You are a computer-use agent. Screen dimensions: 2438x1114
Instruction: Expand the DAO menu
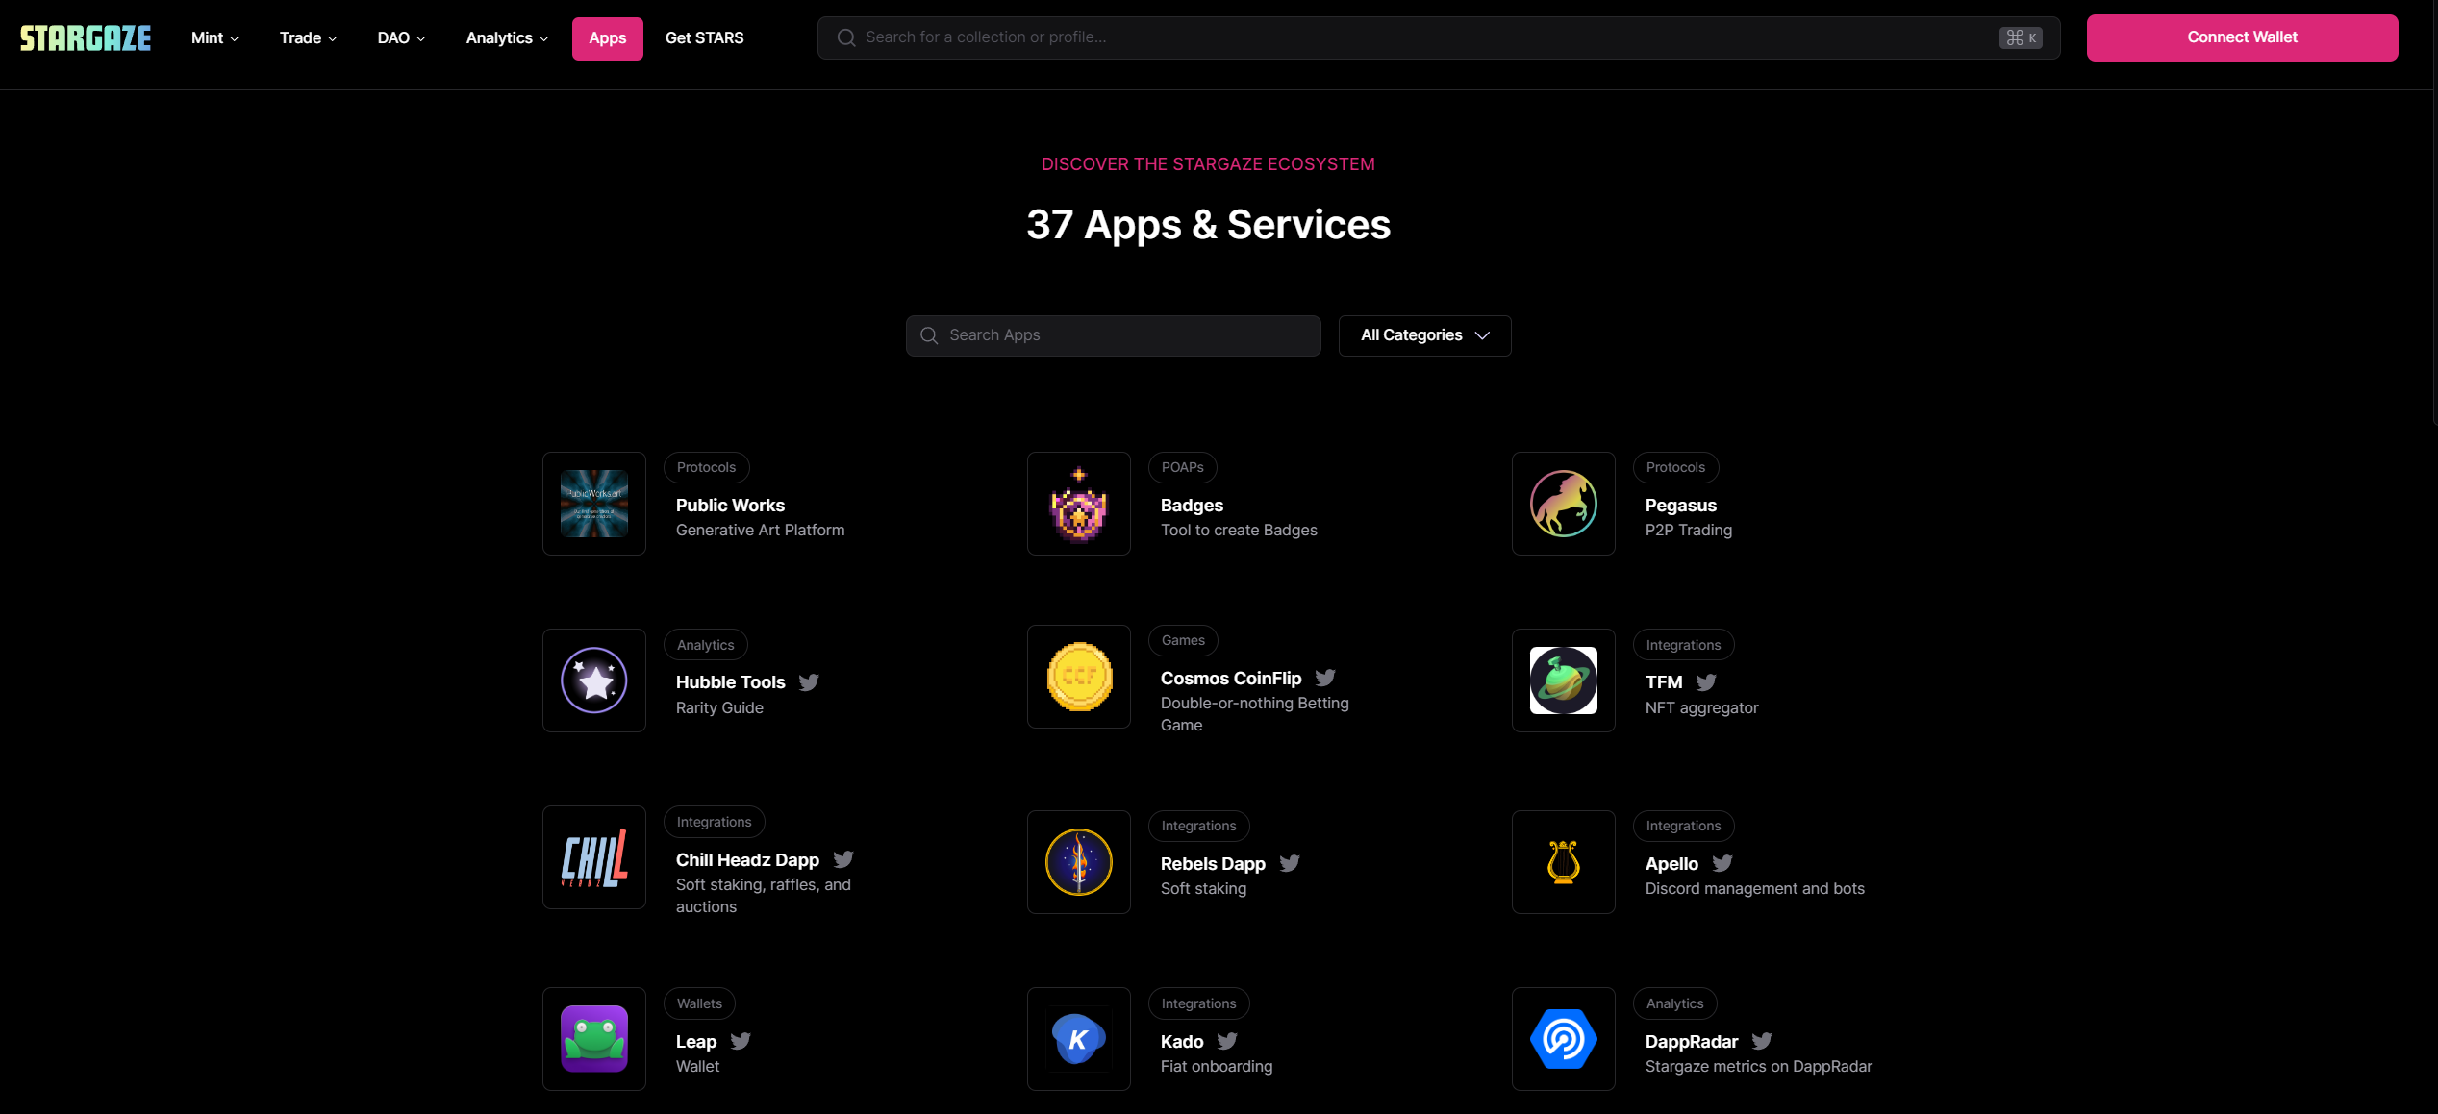pyautogui.click(x=401, y=38)
